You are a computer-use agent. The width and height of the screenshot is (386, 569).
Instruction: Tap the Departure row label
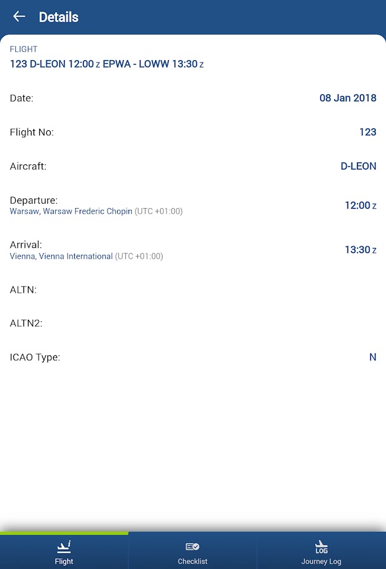click(34, 200)
